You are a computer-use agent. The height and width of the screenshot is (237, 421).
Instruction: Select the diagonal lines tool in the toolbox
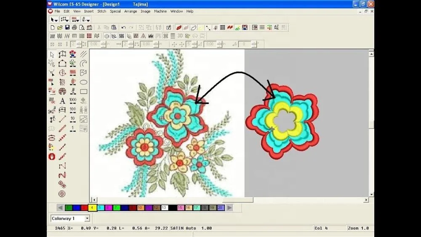click(83, 54)
